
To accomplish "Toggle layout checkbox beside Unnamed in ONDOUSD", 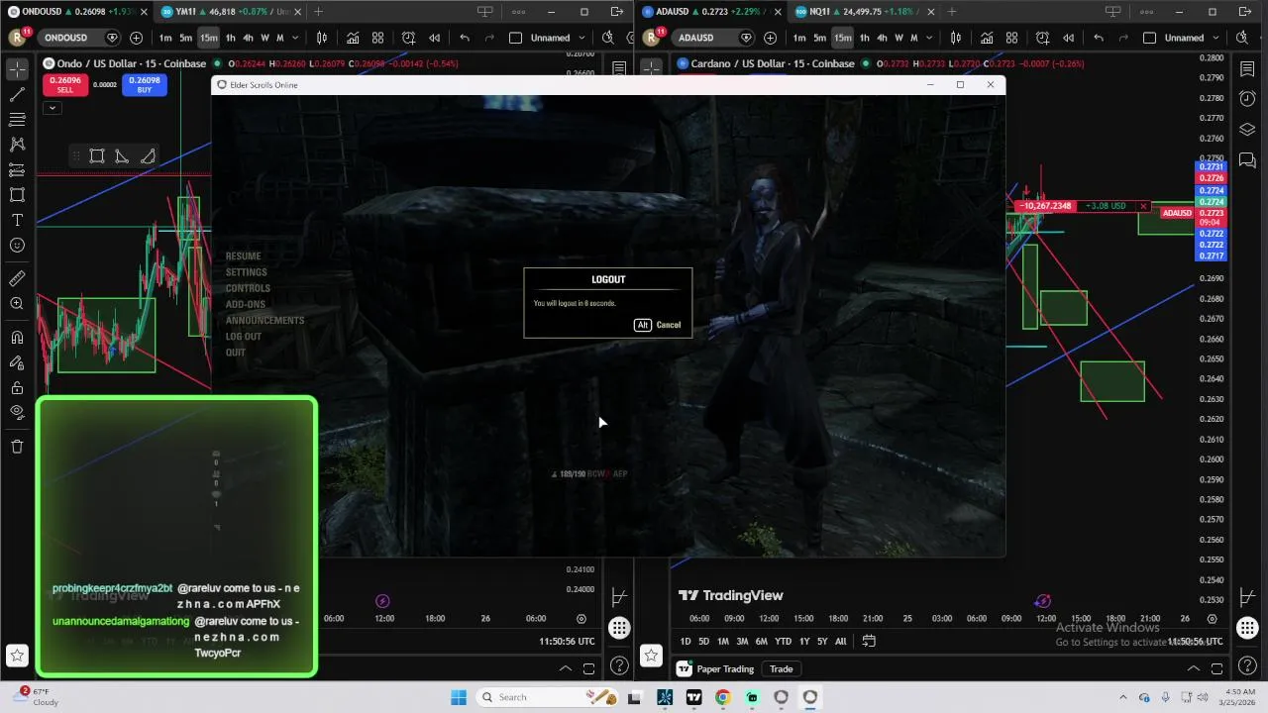I will 515,38.
